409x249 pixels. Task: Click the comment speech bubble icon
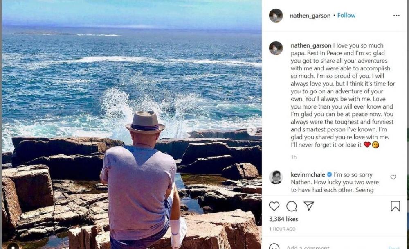point(292,206)
